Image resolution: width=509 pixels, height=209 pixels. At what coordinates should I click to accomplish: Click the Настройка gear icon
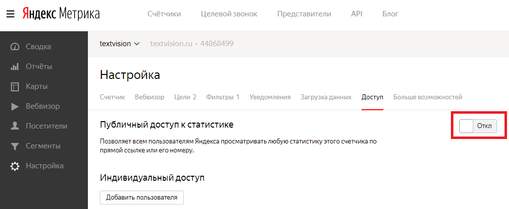click(x=15, y=166)
